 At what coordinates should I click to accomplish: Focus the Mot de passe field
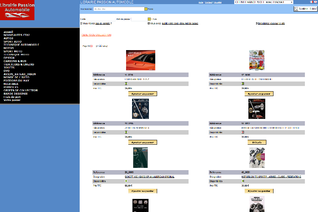(139, 19)
